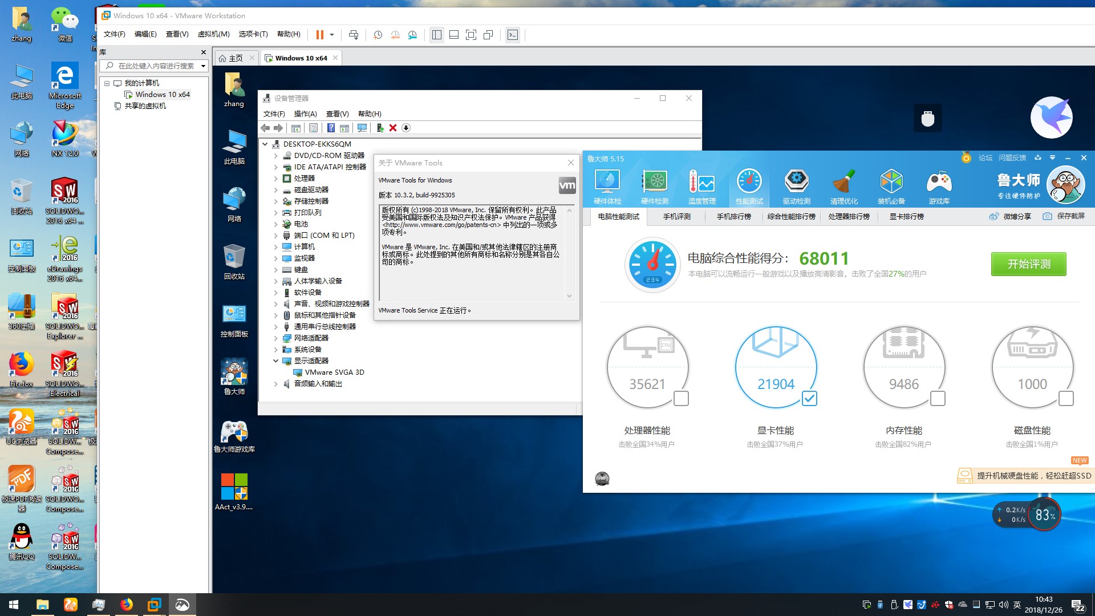
Task: Open 硬件检测 hardware detection icon
Action: click(654, 187)
